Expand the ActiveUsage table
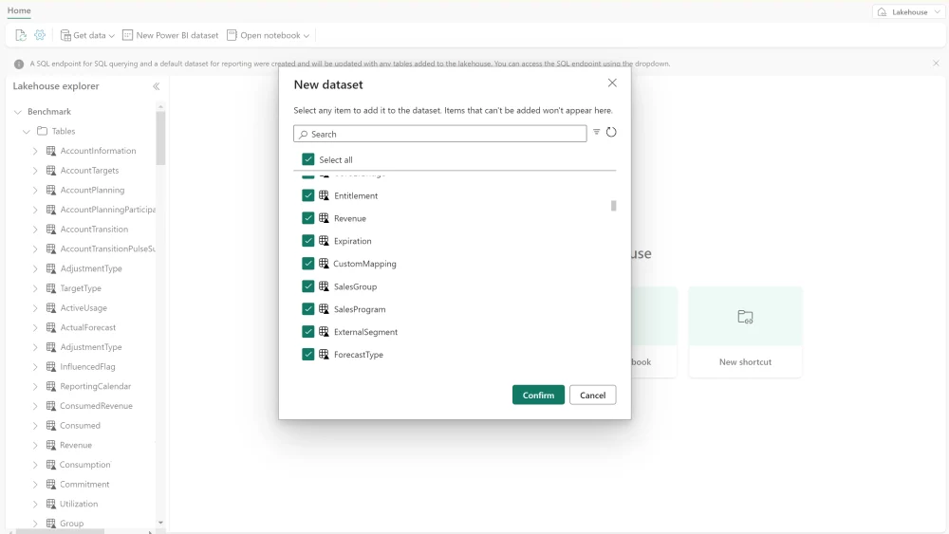949x534 pixels. click(35, 308)
